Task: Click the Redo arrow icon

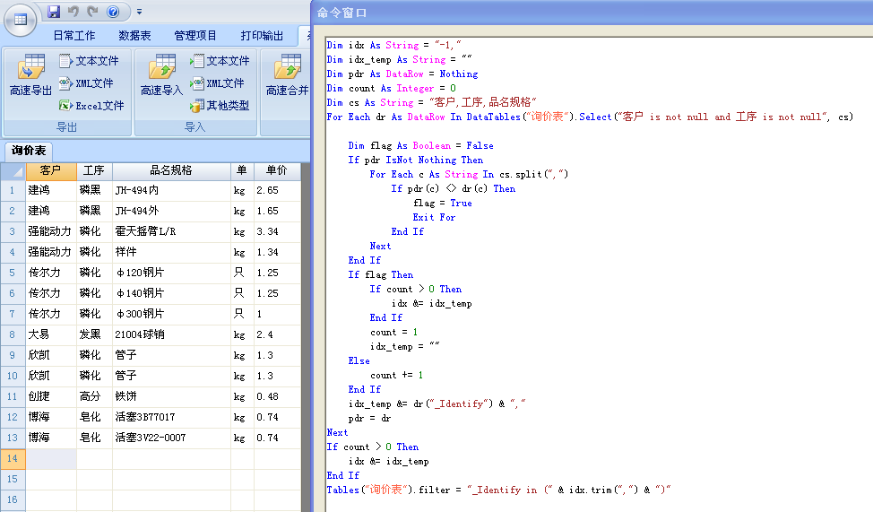Action: tap(92, 11)
